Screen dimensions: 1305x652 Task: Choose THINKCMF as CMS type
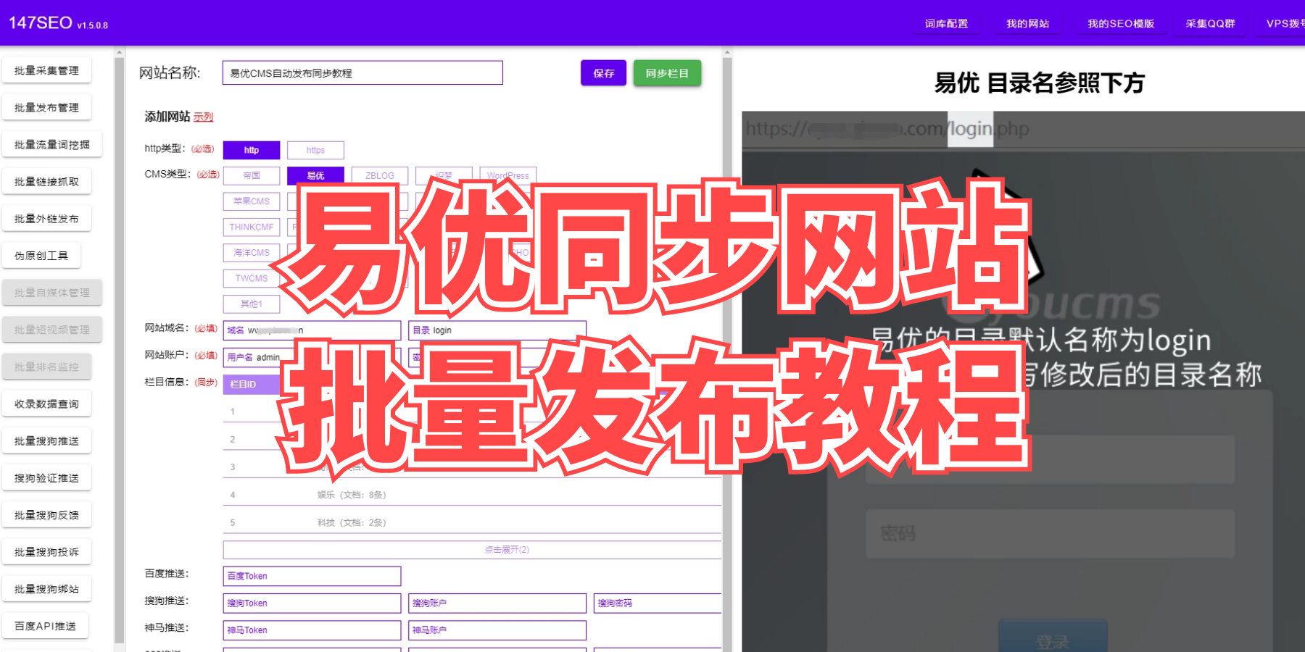pos(252,227)
